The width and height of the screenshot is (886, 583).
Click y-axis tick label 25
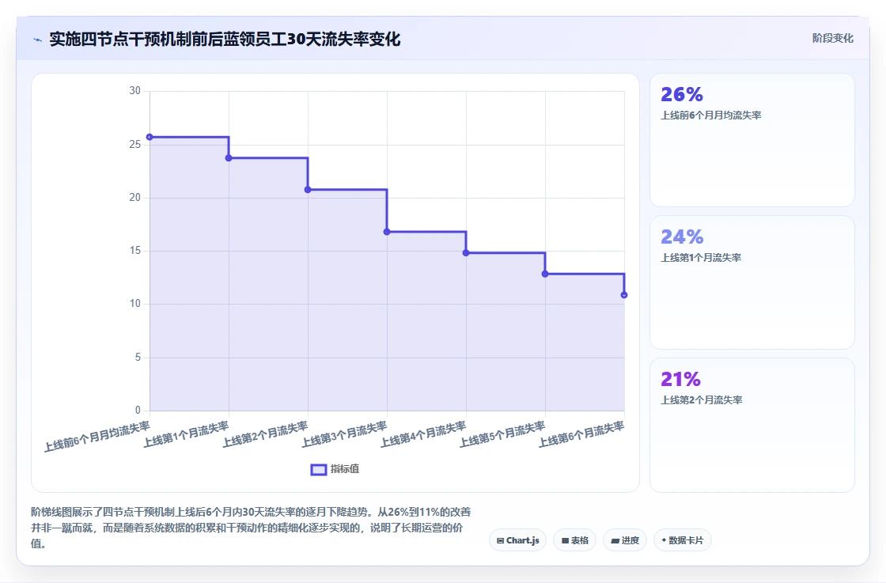pyautogui.click(x=134, y=145)
